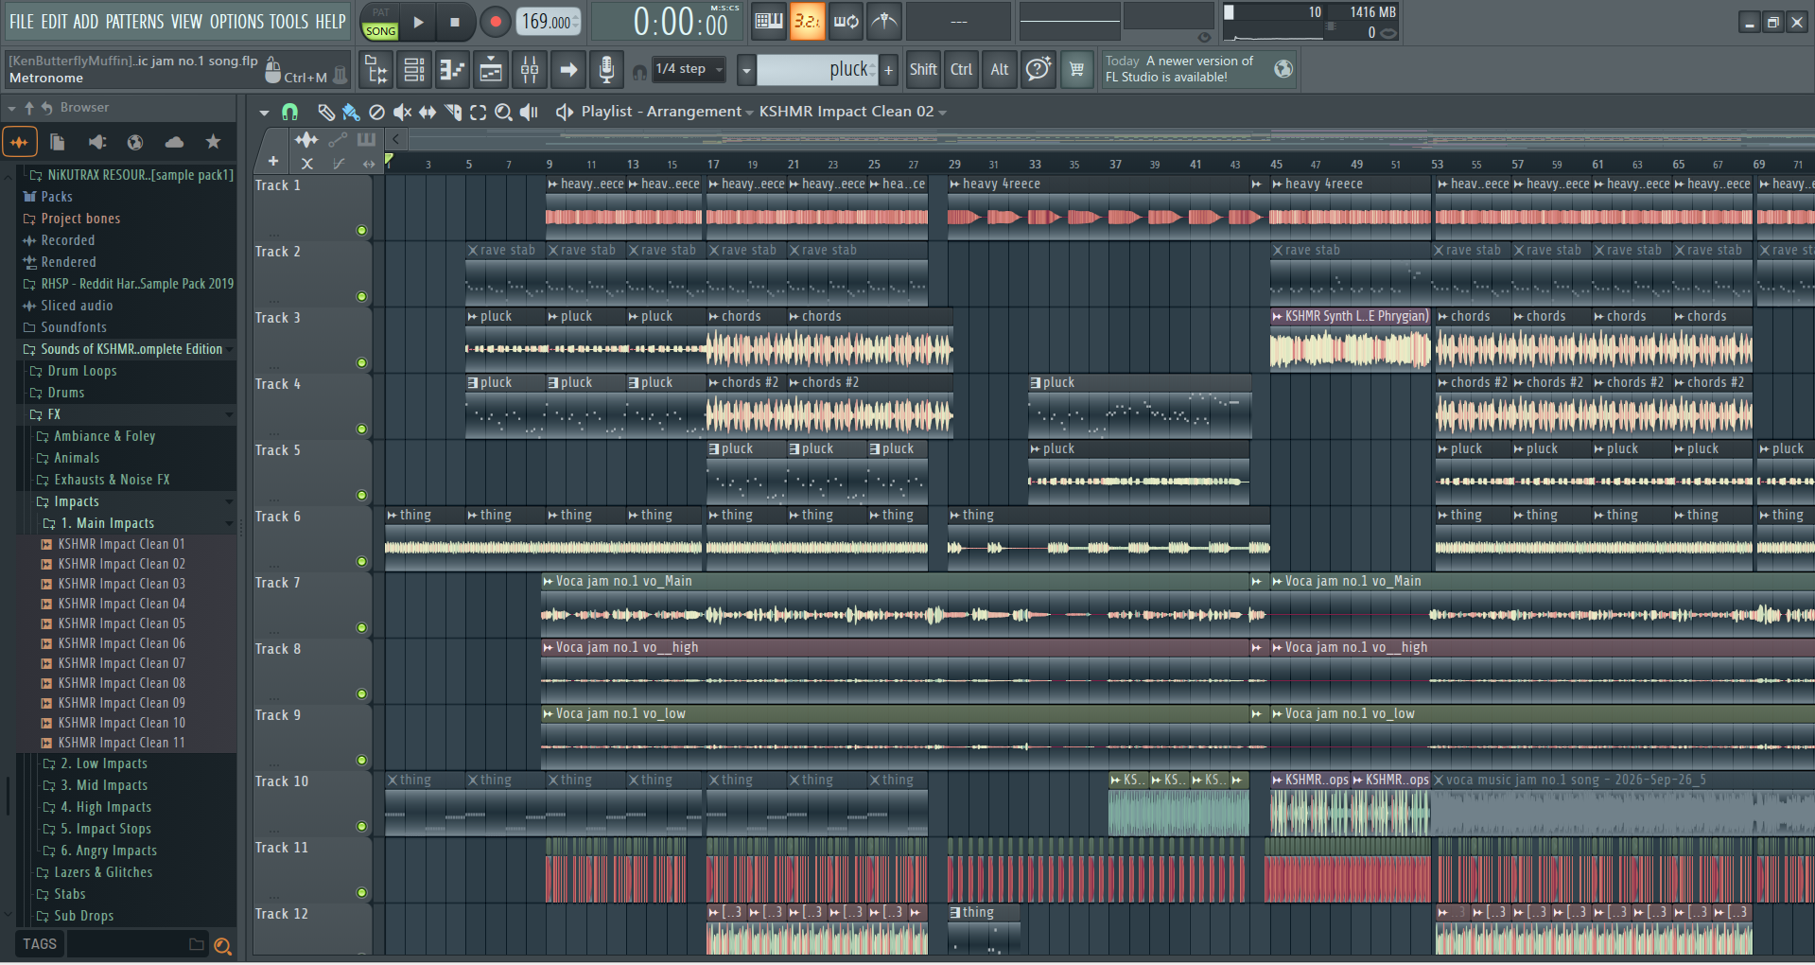The height and width of the screenshot is (965, 1815).
Task: Open the PATTERNS menu
Action: 134,22
